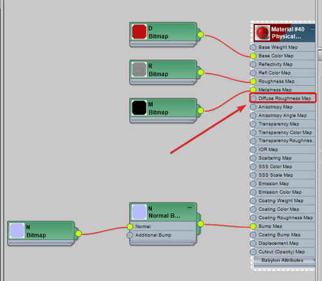Click the Normal Bump node output socket
This screenshot has width=322, height=281.
pos(200,224)
